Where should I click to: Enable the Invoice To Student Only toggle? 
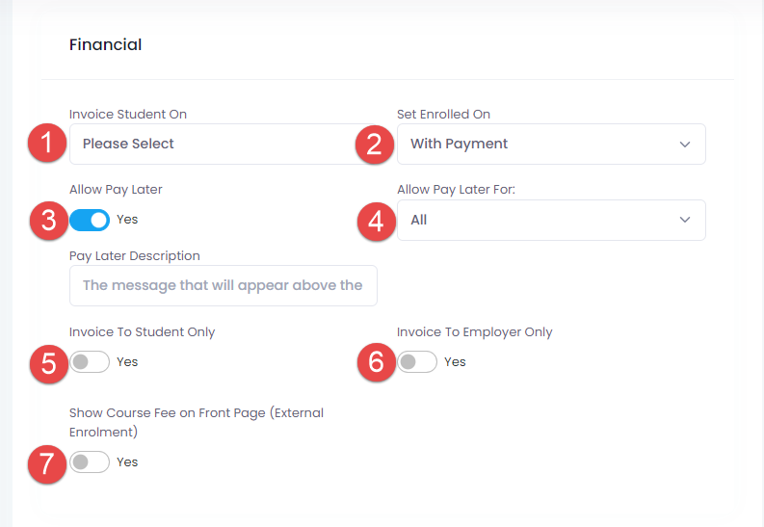coord(90,362)
